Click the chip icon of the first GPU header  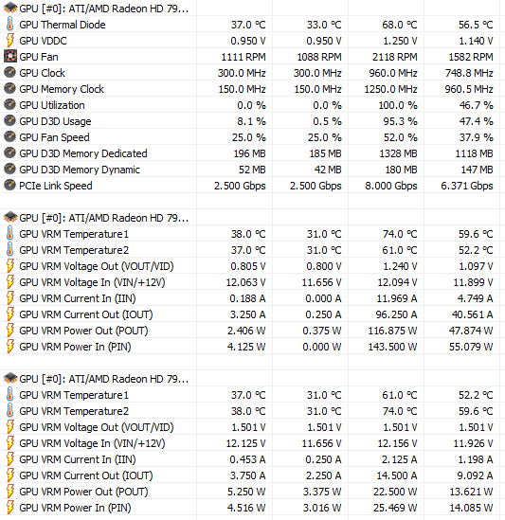tap(10, 8)
